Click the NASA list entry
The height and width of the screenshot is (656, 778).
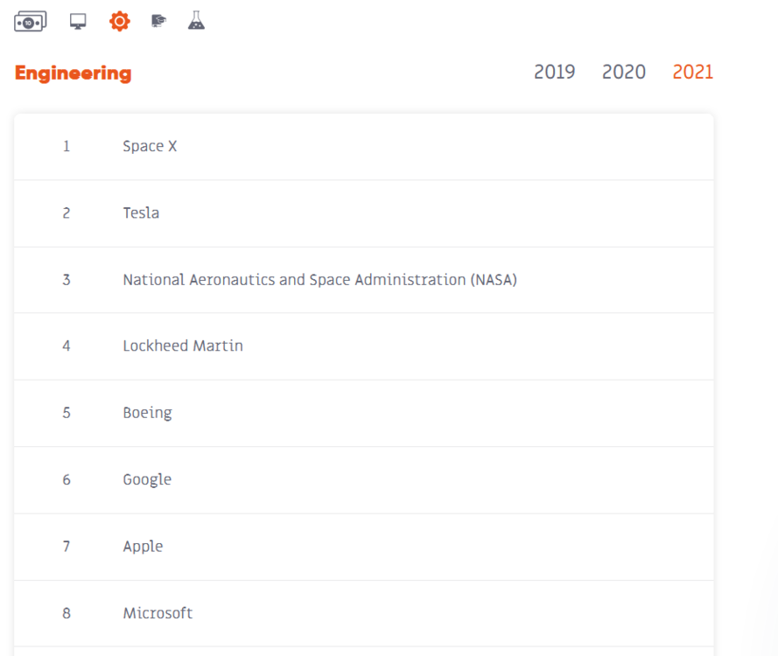coord(319,280)
